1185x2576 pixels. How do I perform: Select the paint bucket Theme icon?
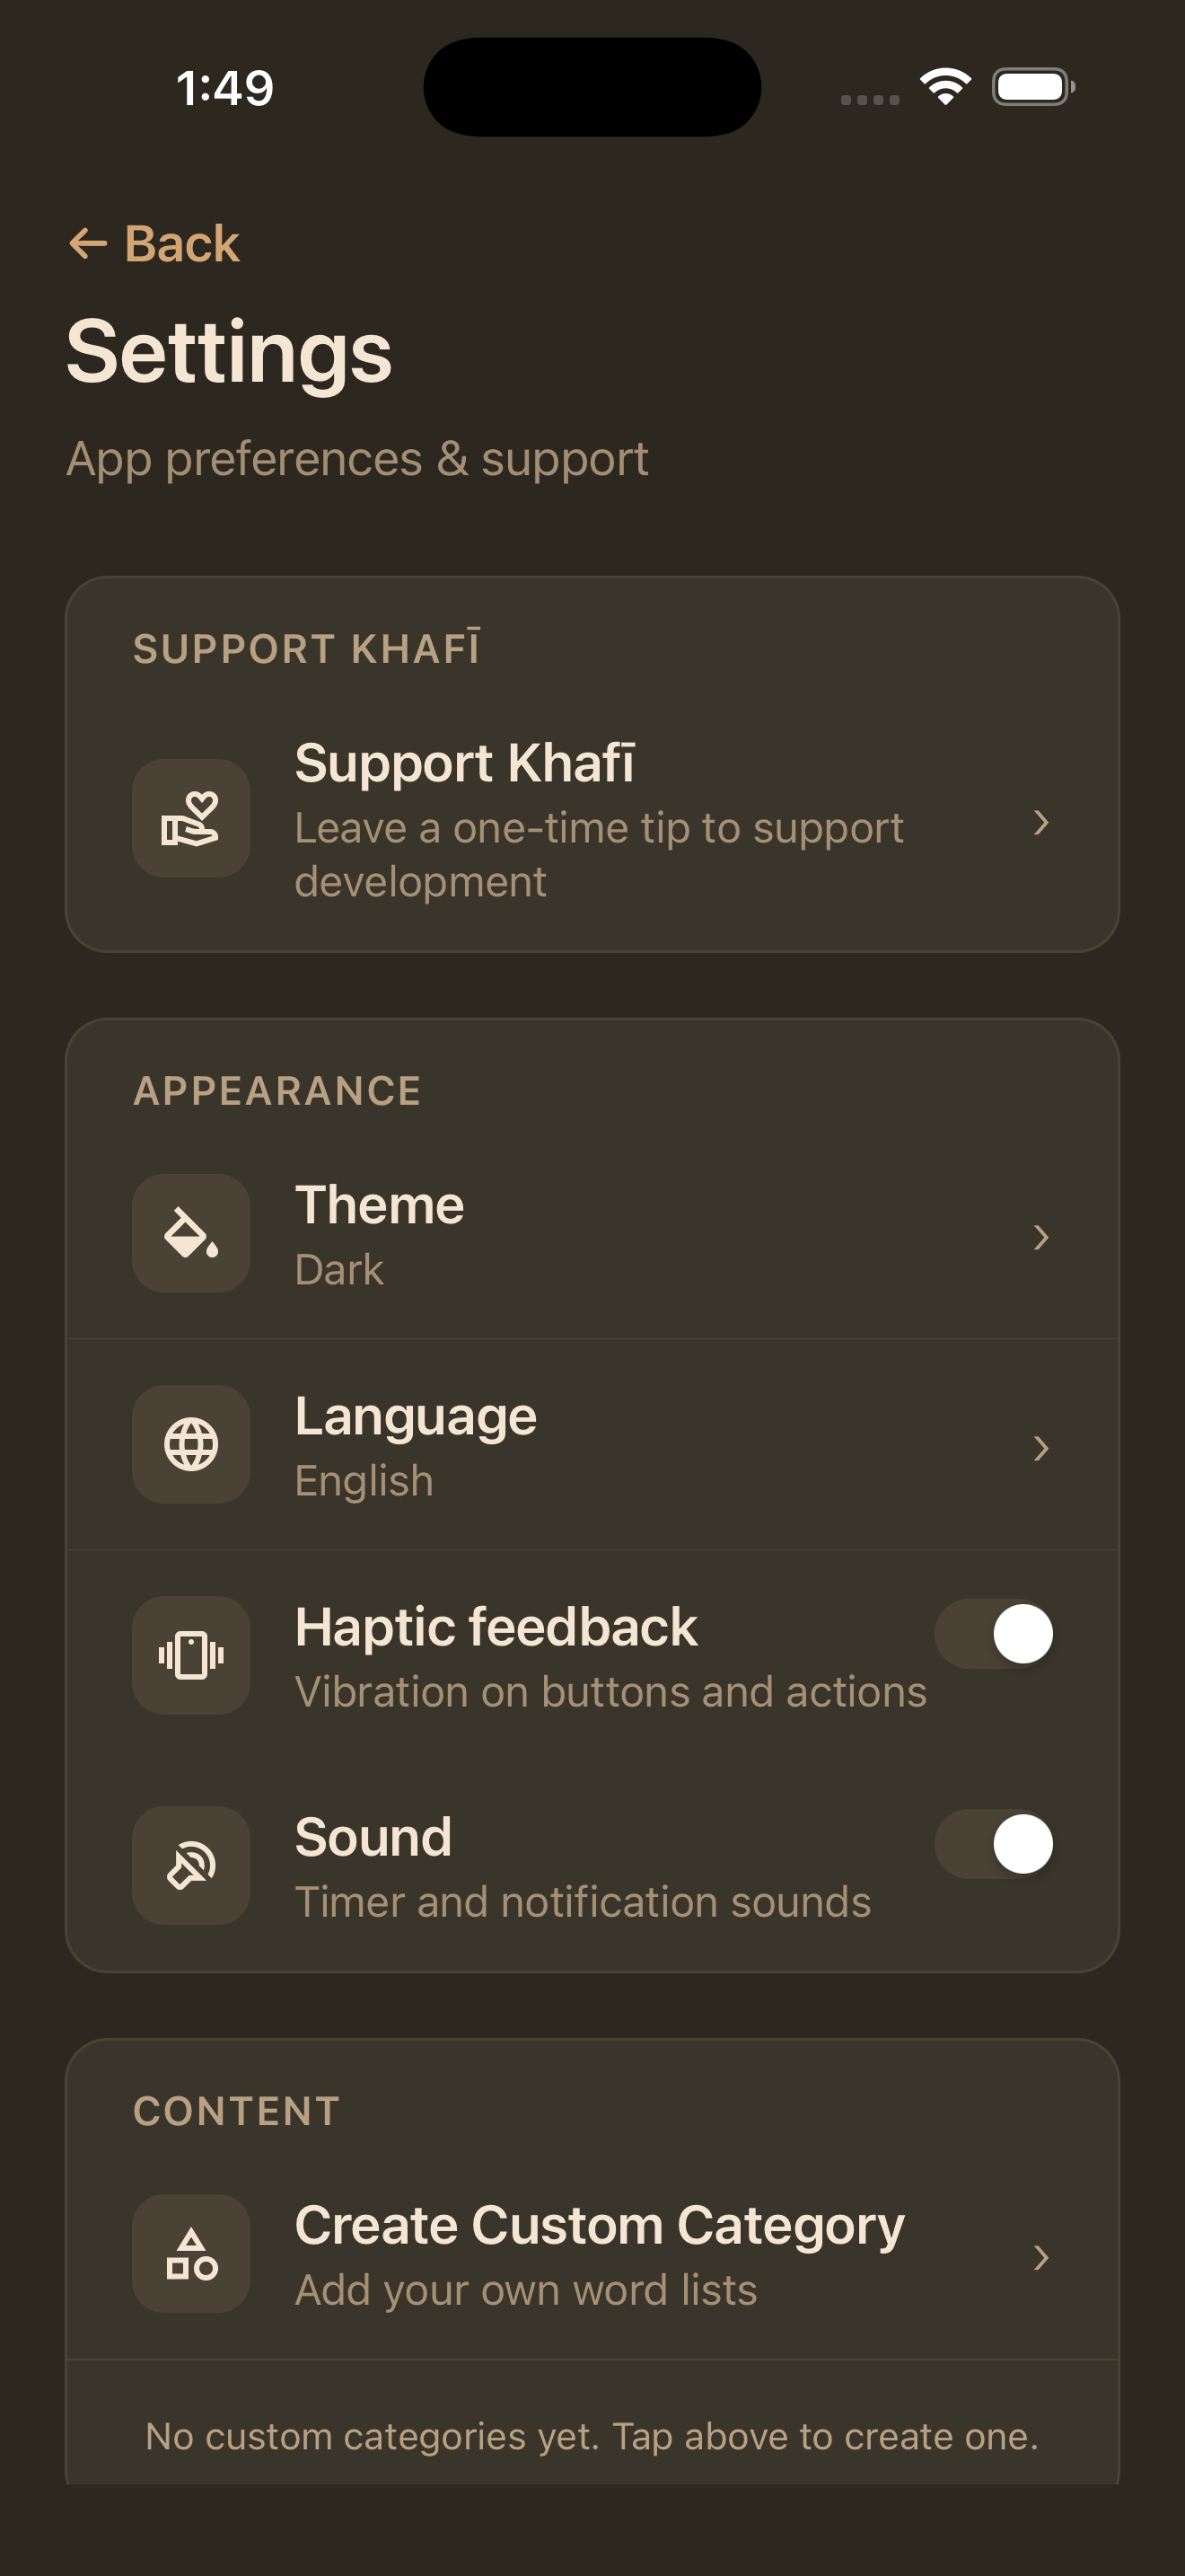pyautogui.click(x=189, y=1233)
